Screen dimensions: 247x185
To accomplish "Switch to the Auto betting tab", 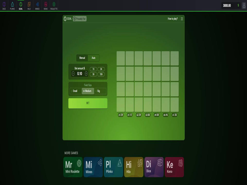I will tap(93, 58).
